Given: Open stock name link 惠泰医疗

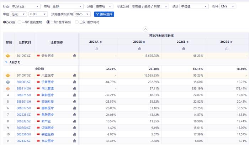Looking at the screenshot, I should pos(47,108).
